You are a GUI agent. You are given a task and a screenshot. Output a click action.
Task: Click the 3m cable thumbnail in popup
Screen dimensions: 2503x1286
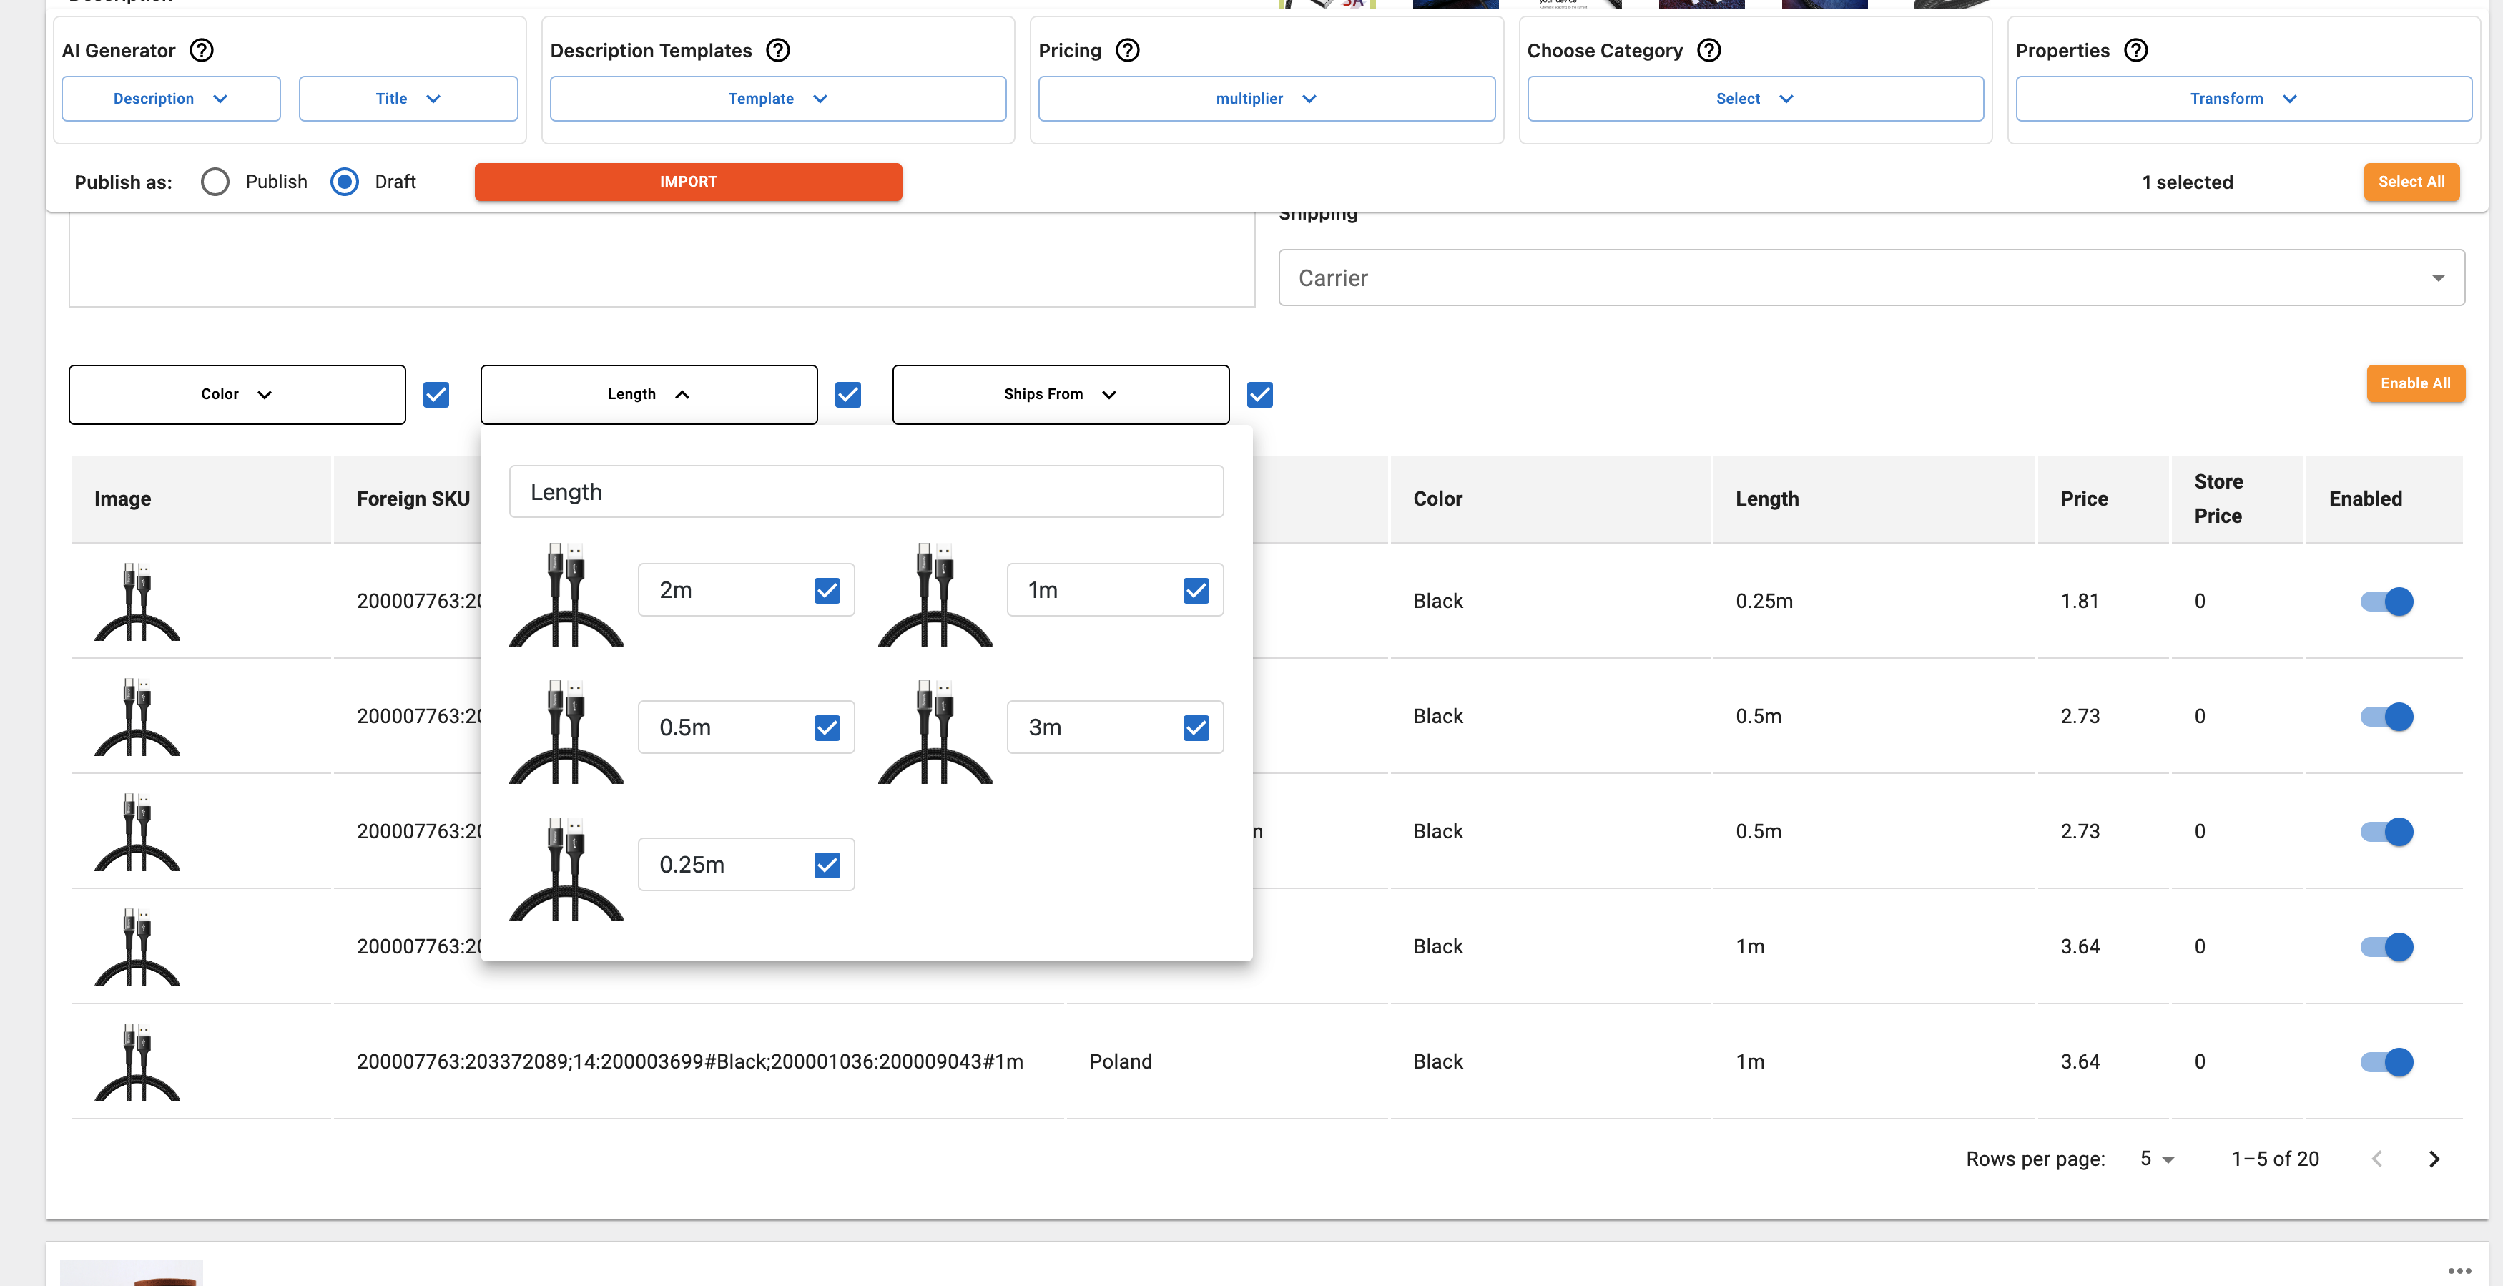(x=935, y=731)
